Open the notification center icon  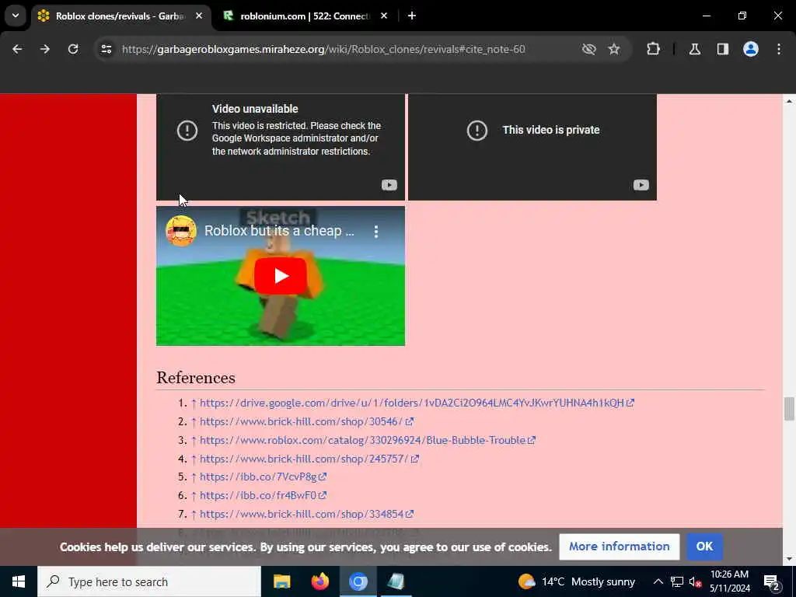pyautogui.click(x=772, y=581)
